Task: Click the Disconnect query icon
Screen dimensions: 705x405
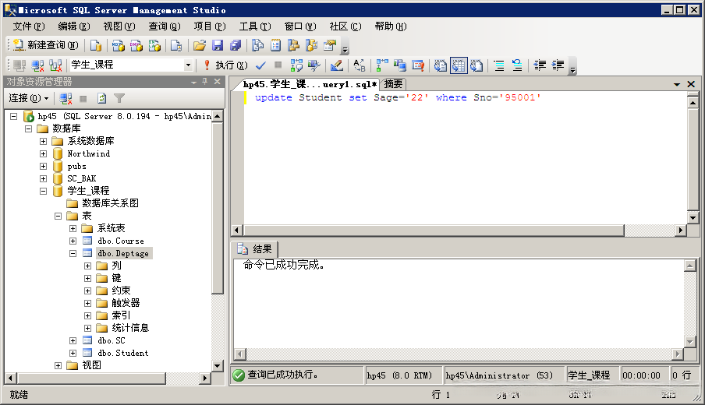Action: pyautogui.click(x=37, y=65)
